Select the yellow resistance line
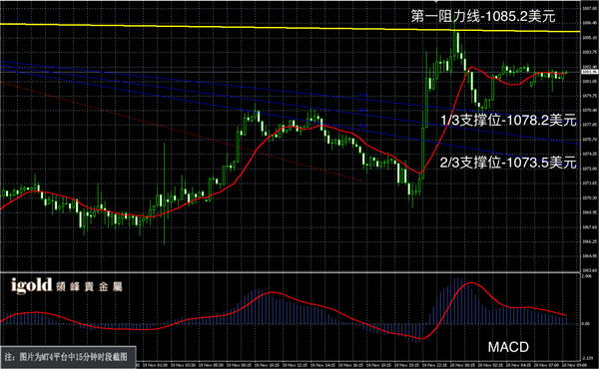Screen dimensions: 599x369 point(291,28)
